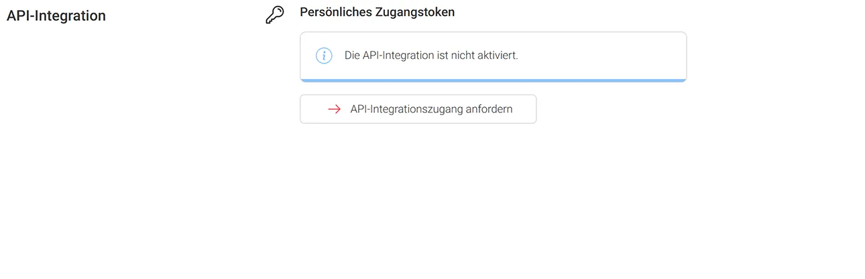
Task: Hit the key glyph left of the token heading
Action: click(x=275, y=15)
